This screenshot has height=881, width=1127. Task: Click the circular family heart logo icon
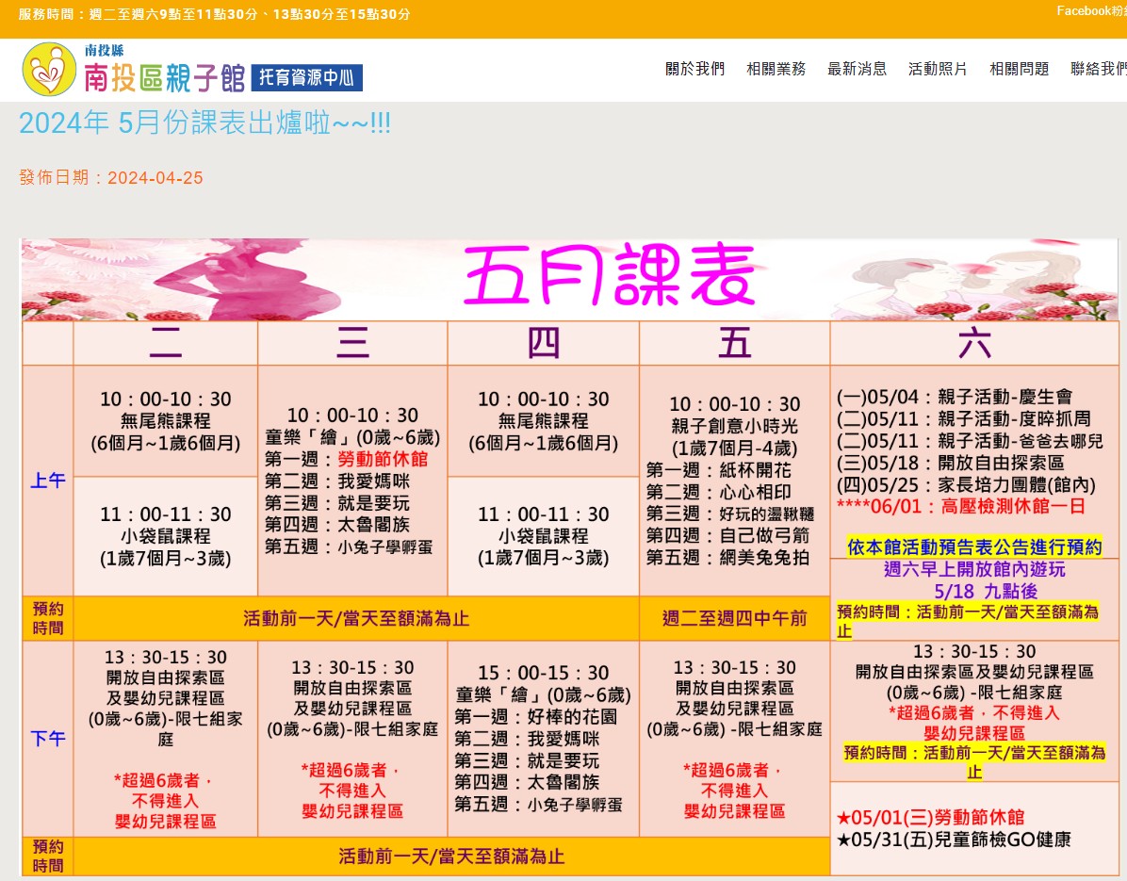[49, 70]
